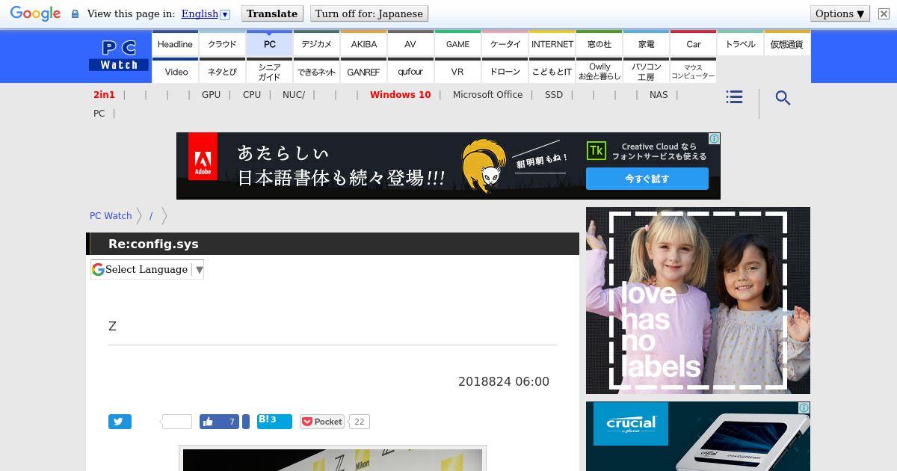Click the Microsoft Office topic link
This screenshot has width=897, height=471.
pos(487,94)
